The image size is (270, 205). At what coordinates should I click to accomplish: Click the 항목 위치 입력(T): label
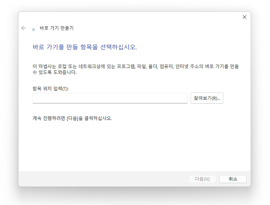click(x=51, y=89)
